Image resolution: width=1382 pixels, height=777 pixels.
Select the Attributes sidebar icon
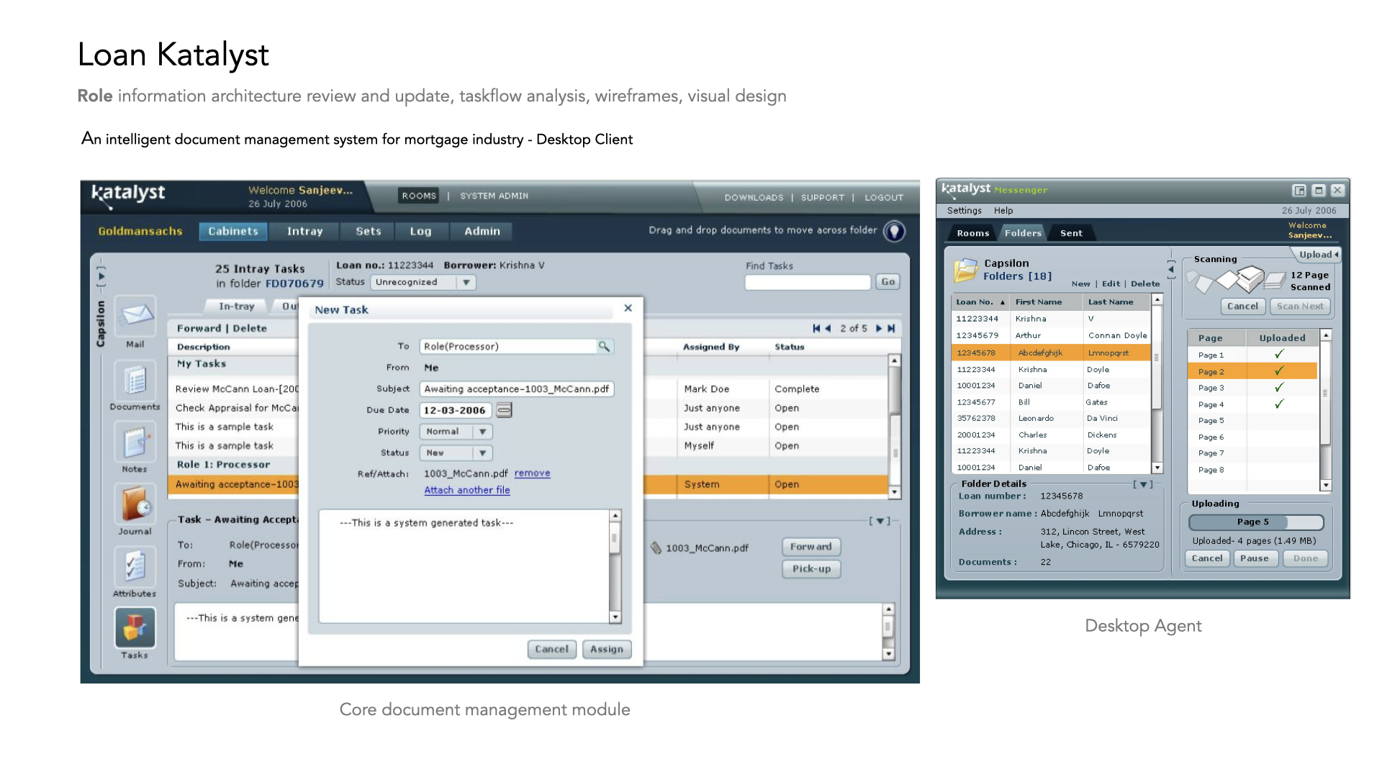click(135, 567)
